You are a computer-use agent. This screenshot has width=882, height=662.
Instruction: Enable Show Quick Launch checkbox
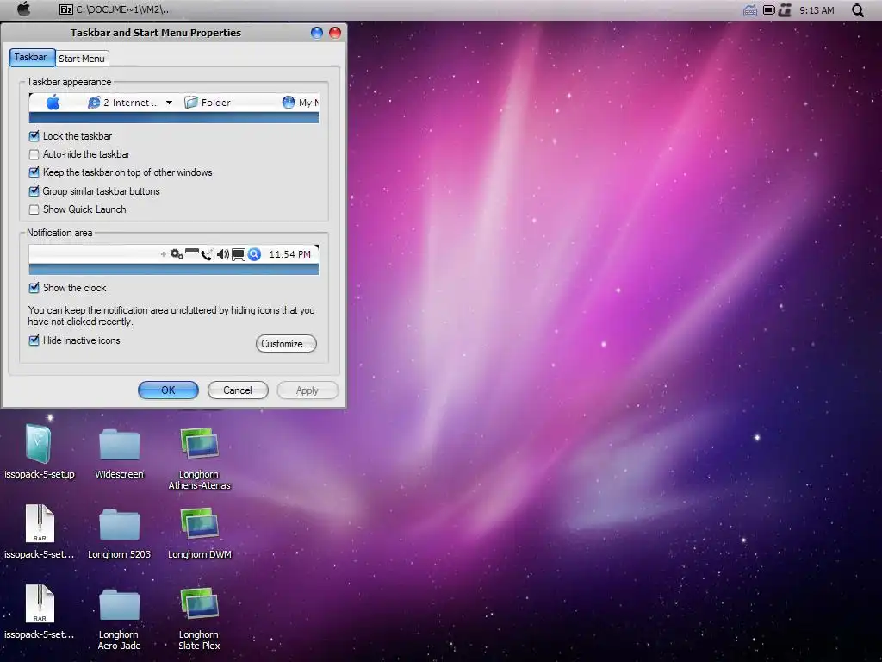[x=34, y=209]
